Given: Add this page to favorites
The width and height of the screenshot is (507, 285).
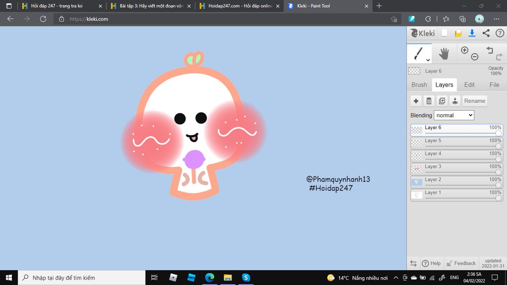Looking at the screenshot, I should (x=394, y=19).
